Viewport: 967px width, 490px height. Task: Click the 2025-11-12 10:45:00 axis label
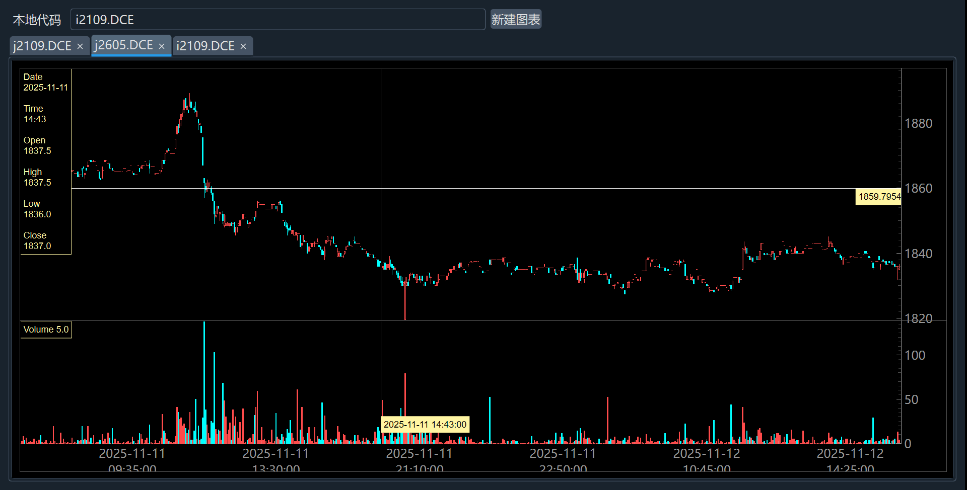(706, 460)
